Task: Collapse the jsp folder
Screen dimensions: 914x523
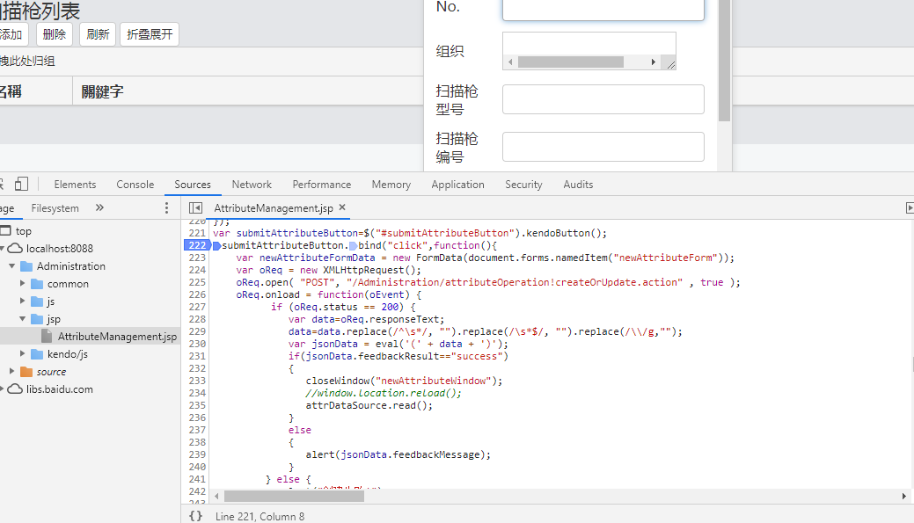Action: click(x=22, y=318)
